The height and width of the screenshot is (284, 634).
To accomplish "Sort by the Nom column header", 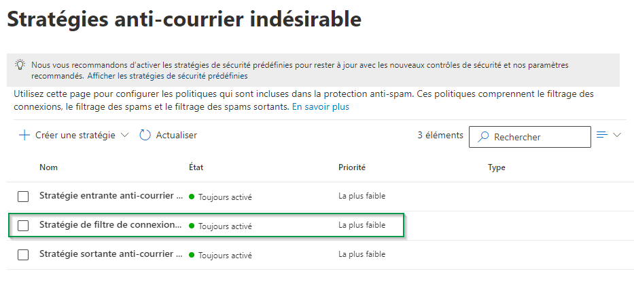I will pyautogui.click(x=48, y=167).
